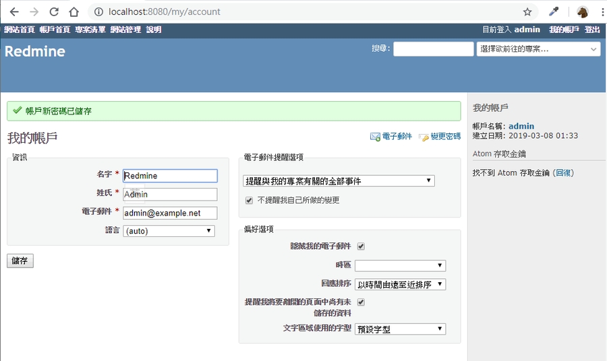Open 網站管理 in top menu
The width and height of the screenshot is (607, 361).
[125, 30]
